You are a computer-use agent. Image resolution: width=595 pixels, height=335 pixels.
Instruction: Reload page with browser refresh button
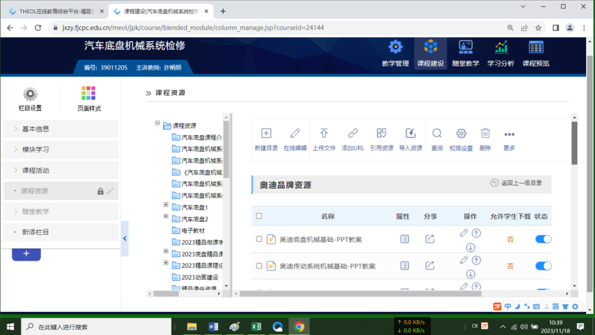[x=38, y=28]
